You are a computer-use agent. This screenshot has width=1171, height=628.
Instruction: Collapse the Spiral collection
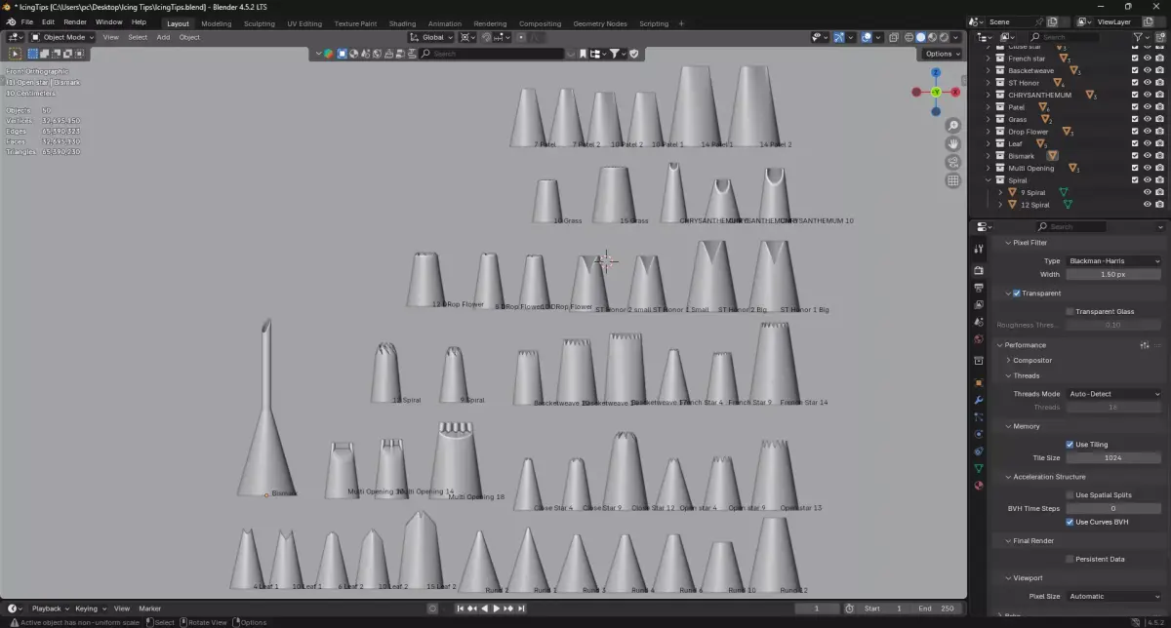tap(988, 180)
